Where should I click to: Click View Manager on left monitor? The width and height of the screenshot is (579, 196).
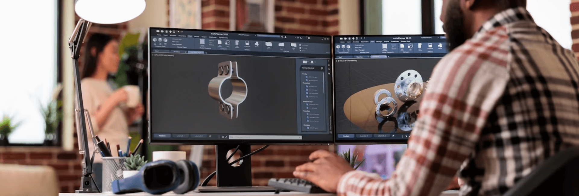tap(177, 44)
